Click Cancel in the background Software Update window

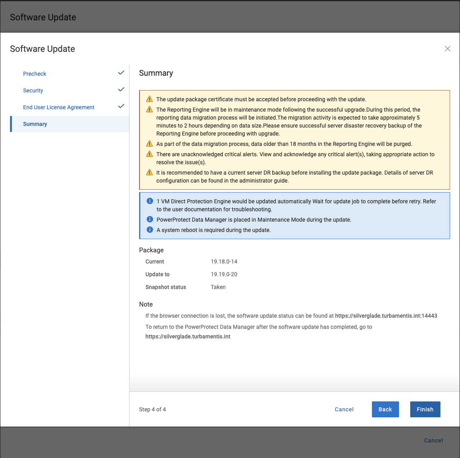tap(433, 440)
